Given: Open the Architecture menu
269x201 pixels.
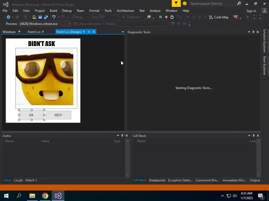Looking at the screenshot, I should (125, 10).
